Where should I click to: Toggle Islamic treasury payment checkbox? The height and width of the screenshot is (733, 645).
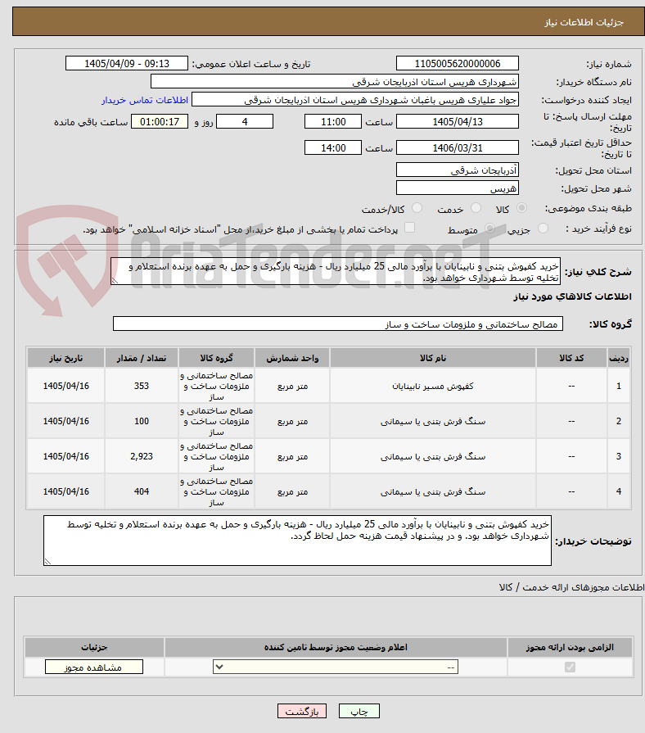click(x=409, y=228)
